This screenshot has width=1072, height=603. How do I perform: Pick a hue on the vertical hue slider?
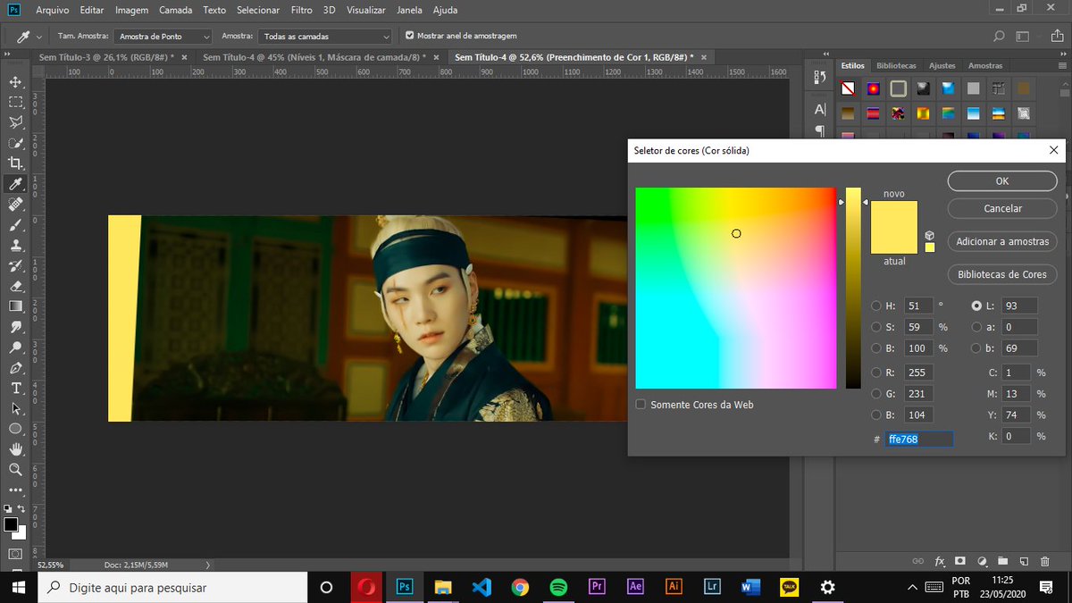(x=852, y=286)
